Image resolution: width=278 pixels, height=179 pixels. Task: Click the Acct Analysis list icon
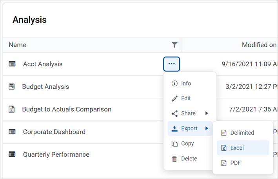12,64
